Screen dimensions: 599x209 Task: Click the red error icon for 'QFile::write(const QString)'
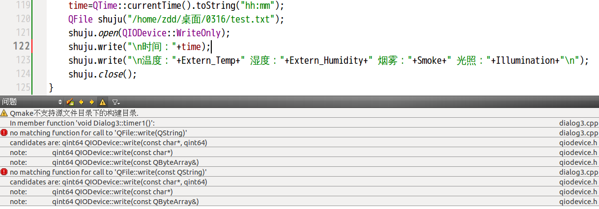pos(4,172)
